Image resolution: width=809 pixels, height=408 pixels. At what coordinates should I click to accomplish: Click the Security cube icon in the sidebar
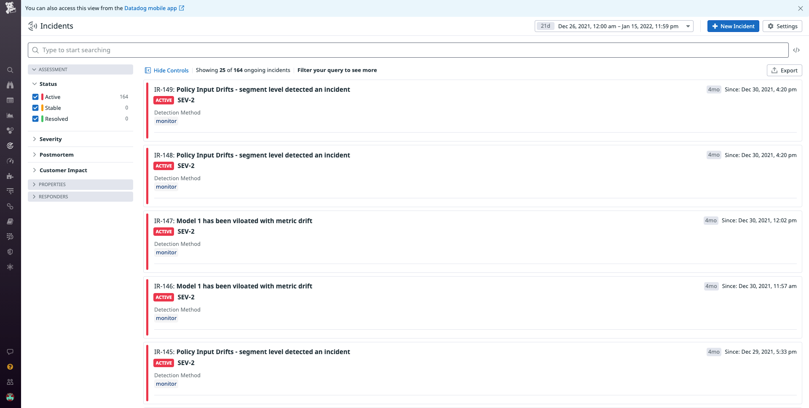(x=10, y=251)
